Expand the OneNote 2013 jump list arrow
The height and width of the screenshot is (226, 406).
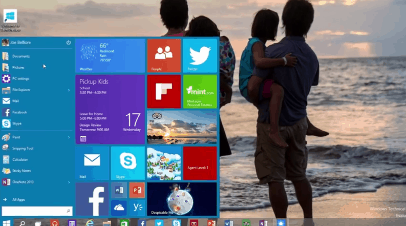[x=69, y=182]
